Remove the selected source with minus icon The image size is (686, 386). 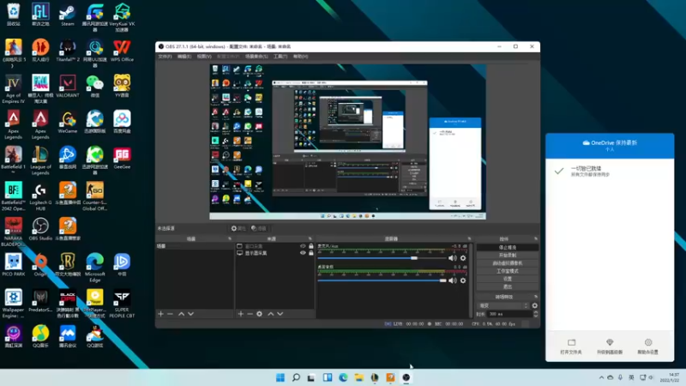click(x=250, y=314)
